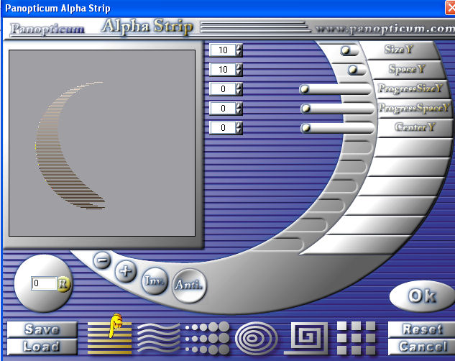Image resolution: width=455 pixels, height=361 pixels.
Task: Click the crescent shape preview image
Action: point(70,145)
